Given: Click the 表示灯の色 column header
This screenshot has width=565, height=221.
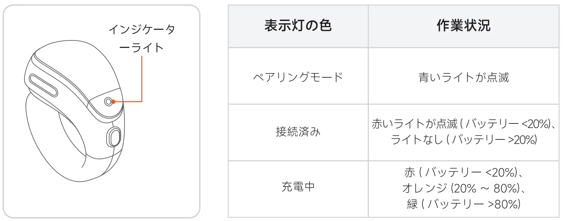Looking at the screenshot, I should [x=298, y=26].
